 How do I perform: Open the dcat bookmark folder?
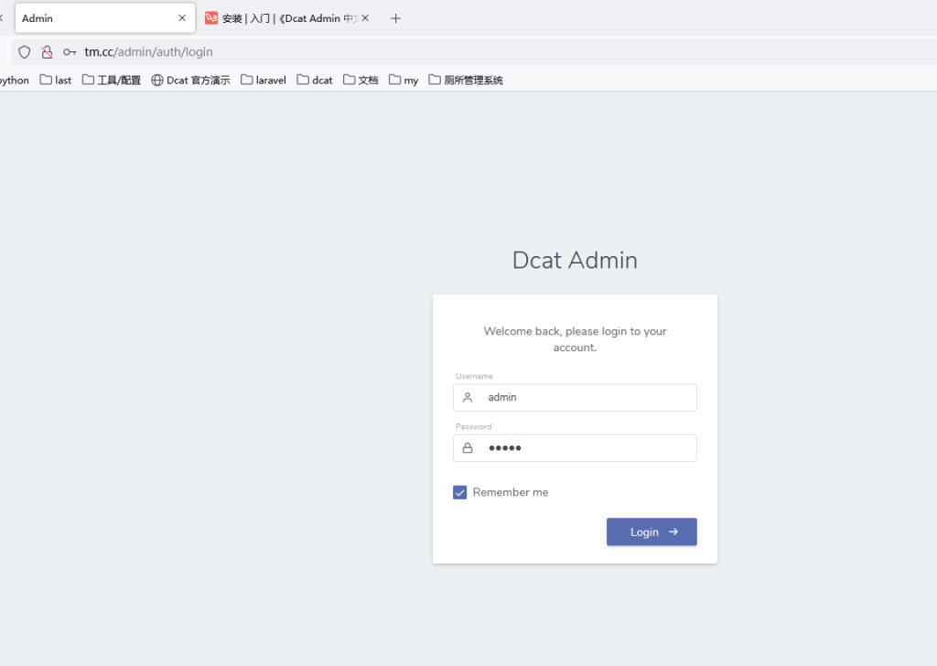click(315, 80)
